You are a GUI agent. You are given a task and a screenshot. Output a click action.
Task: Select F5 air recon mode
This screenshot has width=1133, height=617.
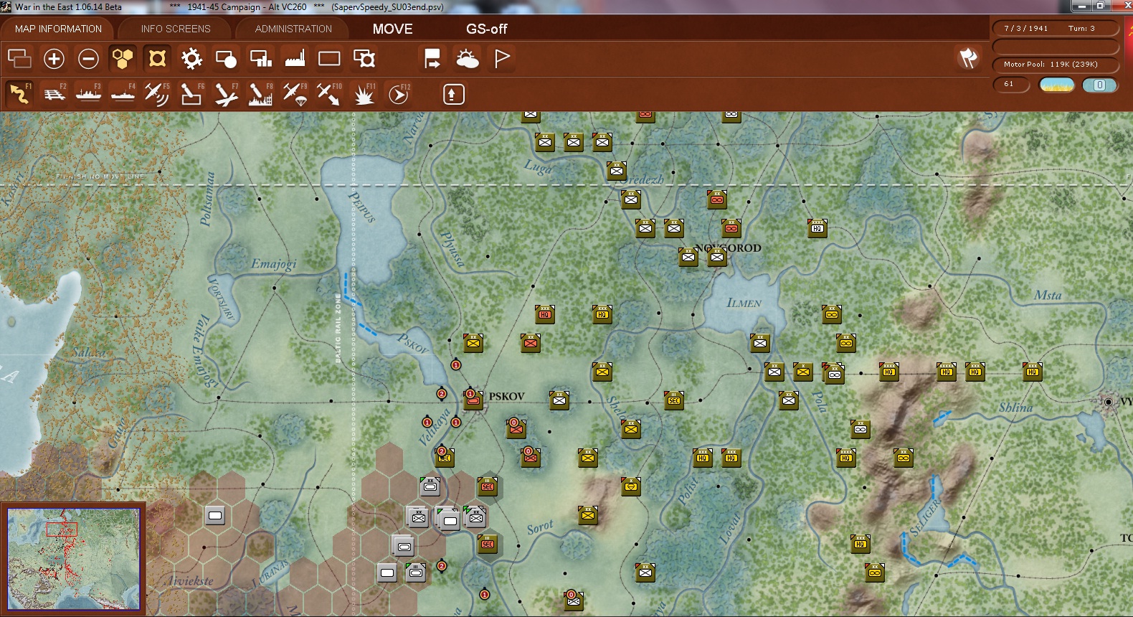157,94
